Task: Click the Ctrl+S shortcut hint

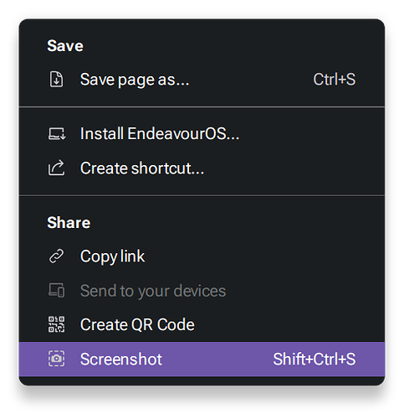Action: coord(335,80)
